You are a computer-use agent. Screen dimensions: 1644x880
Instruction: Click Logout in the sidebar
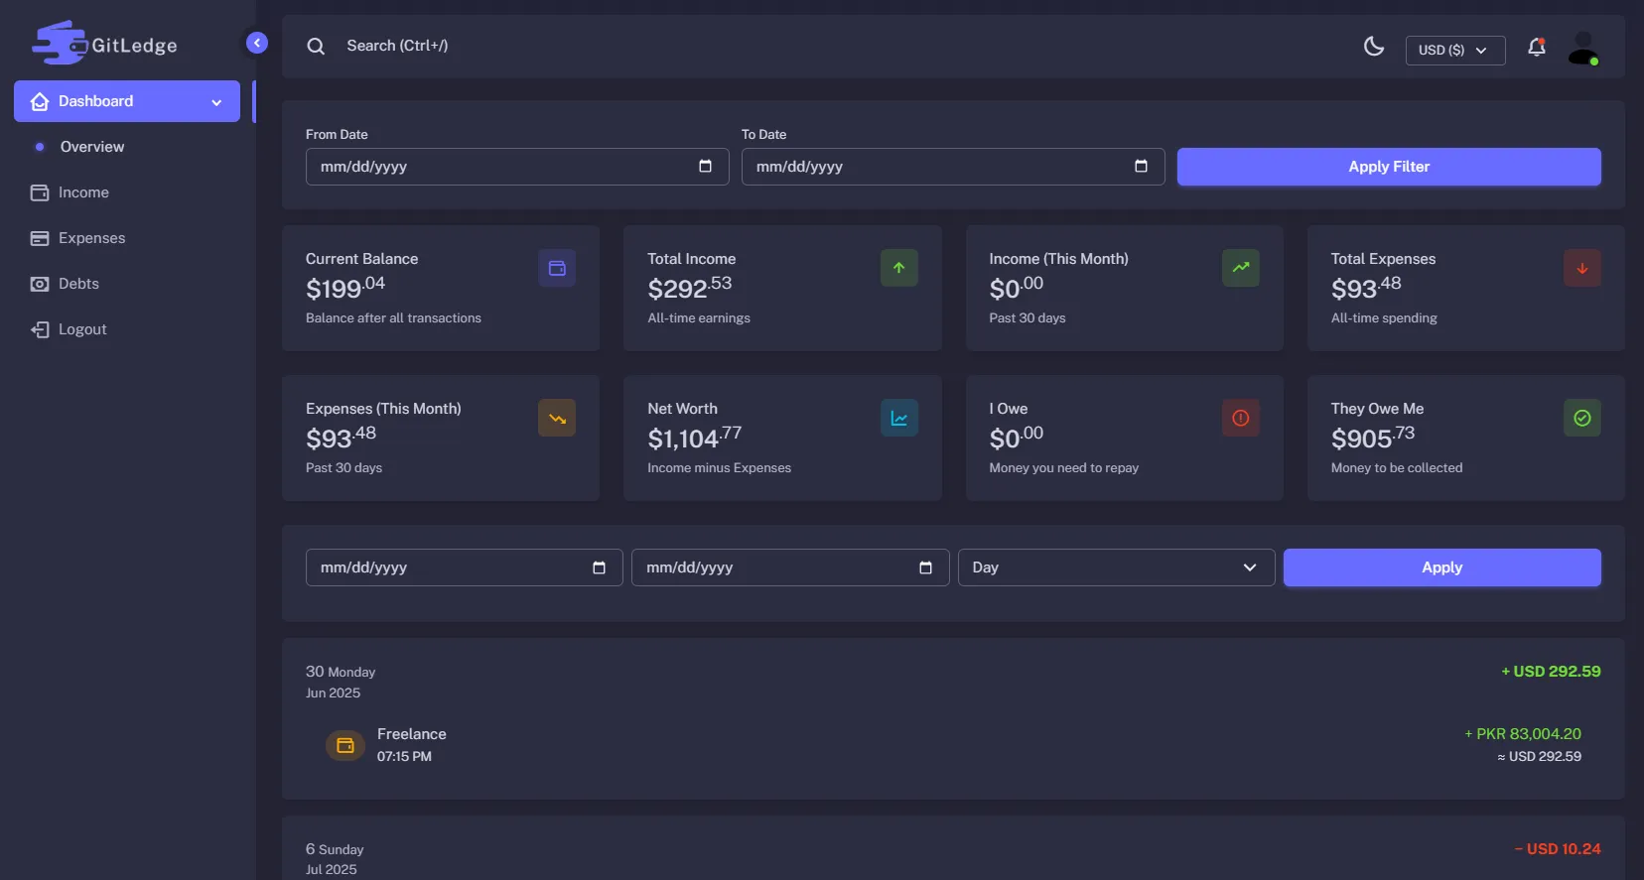(x=82, y=329)
